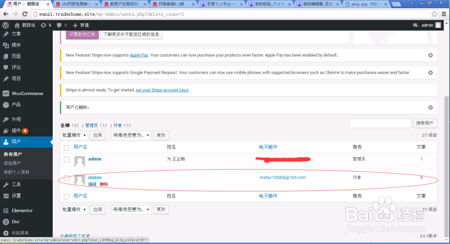Open 评论 comments icon in sidebar
Viewport: 450px width, 244px height.
coord(6,67)
